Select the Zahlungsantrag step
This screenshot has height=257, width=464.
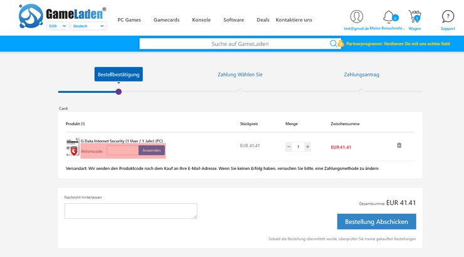[361, 75]
